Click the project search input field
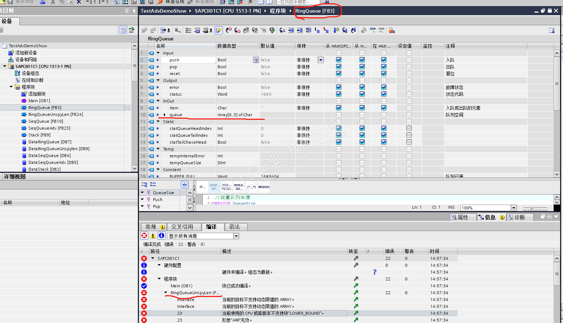This screenshot has height=323, width=563. click(x=298, y=2)
